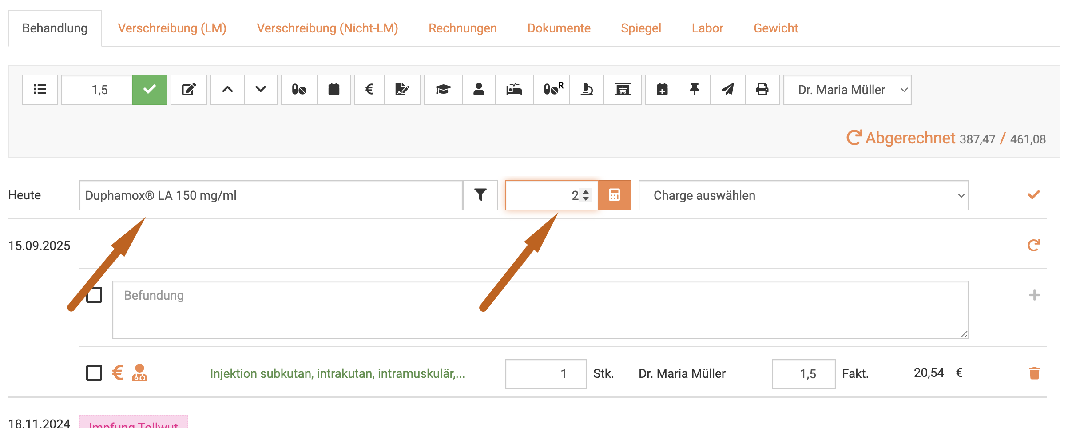Click into the Befundung text area
The width and height of the screenshot is (1072, 428).
tap(540, 310)
